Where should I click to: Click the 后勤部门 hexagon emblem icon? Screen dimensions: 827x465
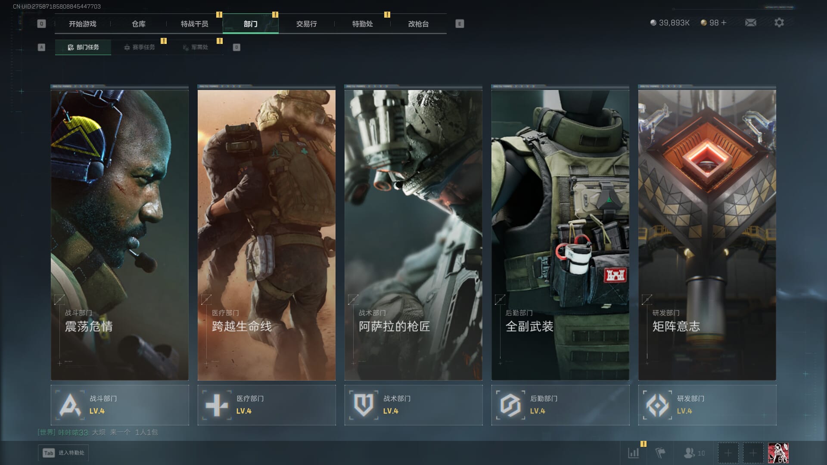click(510, 405)
